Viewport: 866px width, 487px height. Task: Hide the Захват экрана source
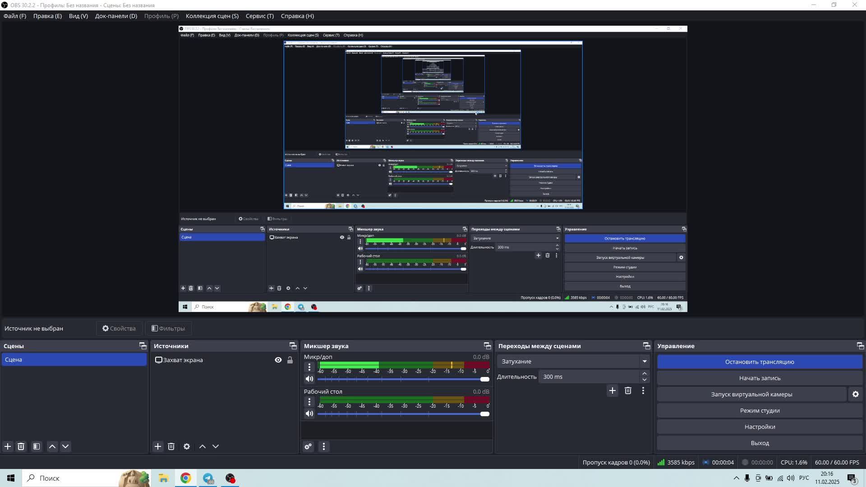pyautogui.click(x=278, y=360)
